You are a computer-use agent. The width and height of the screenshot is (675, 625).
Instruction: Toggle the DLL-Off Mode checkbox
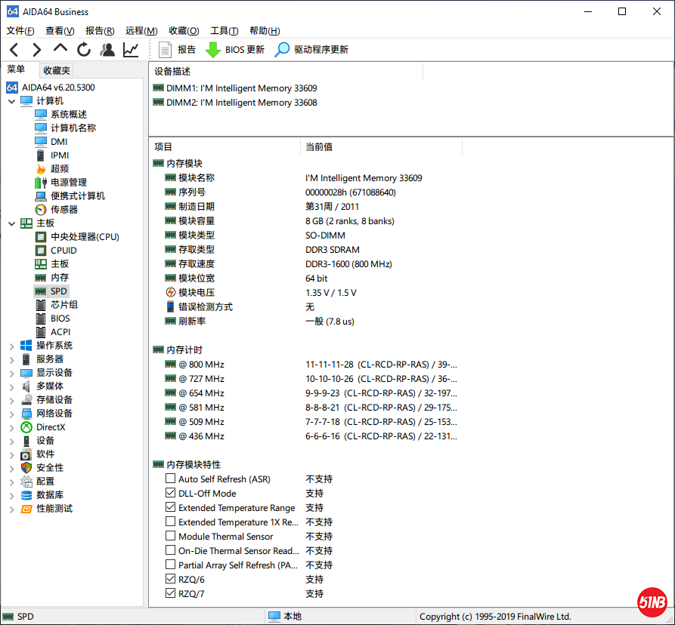pos(170,494)
